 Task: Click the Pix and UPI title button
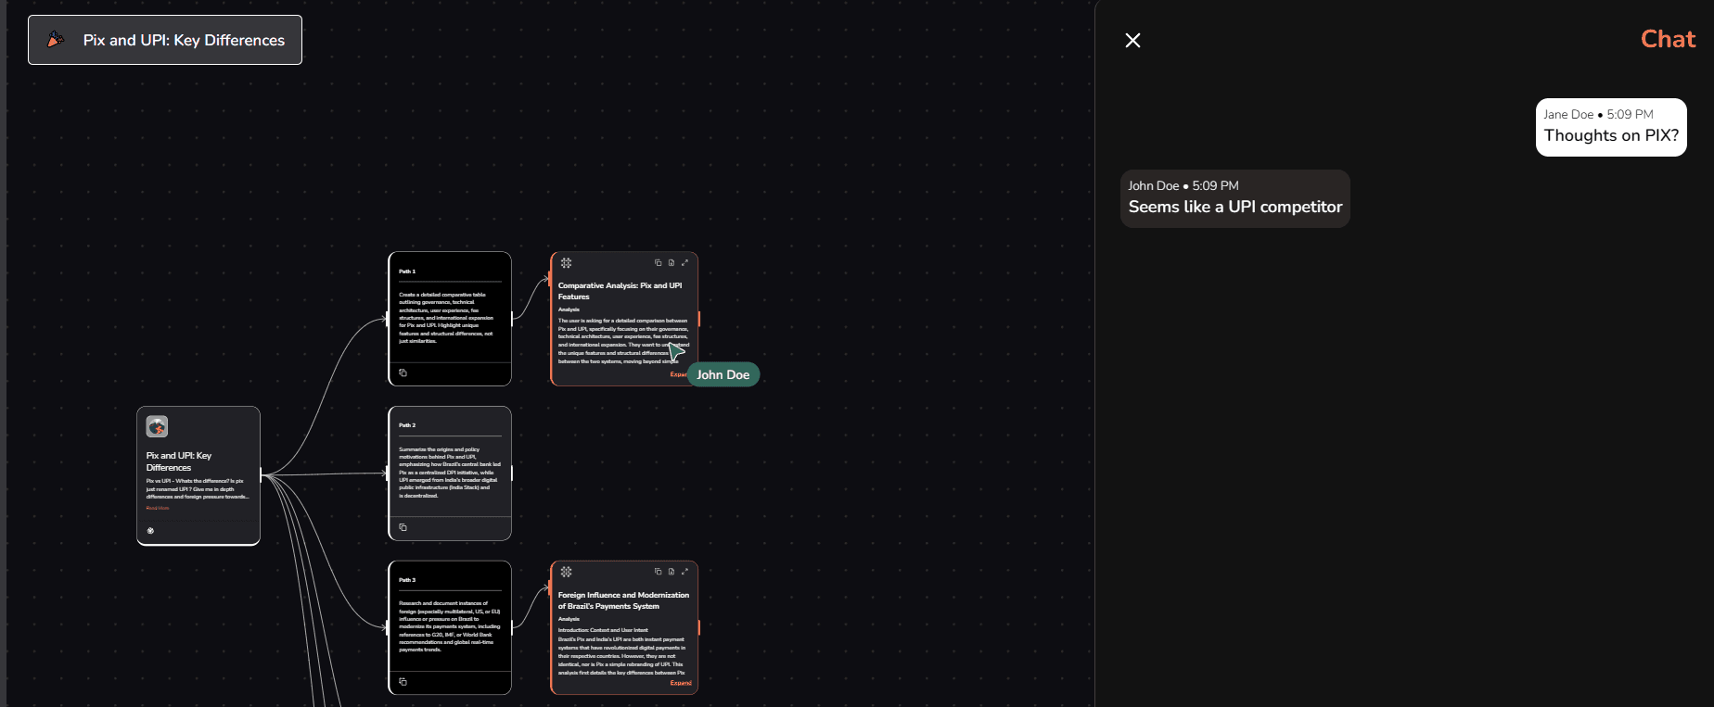165,40
